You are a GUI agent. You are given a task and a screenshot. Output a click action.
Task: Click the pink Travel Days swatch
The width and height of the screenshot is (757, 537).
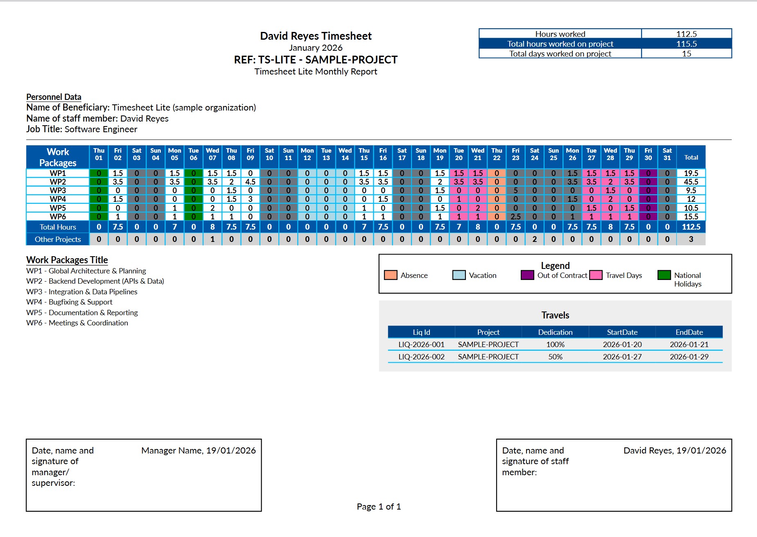596,275
